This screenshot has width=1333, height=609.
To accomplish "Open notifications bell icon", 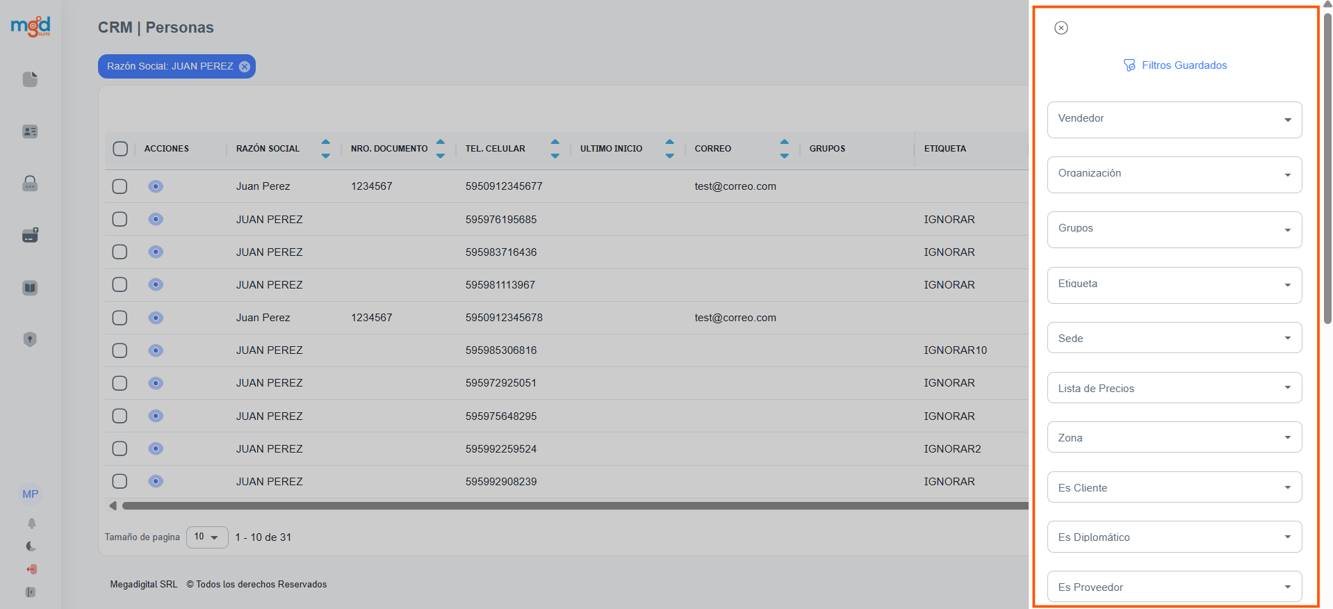I will click(31, 523).
